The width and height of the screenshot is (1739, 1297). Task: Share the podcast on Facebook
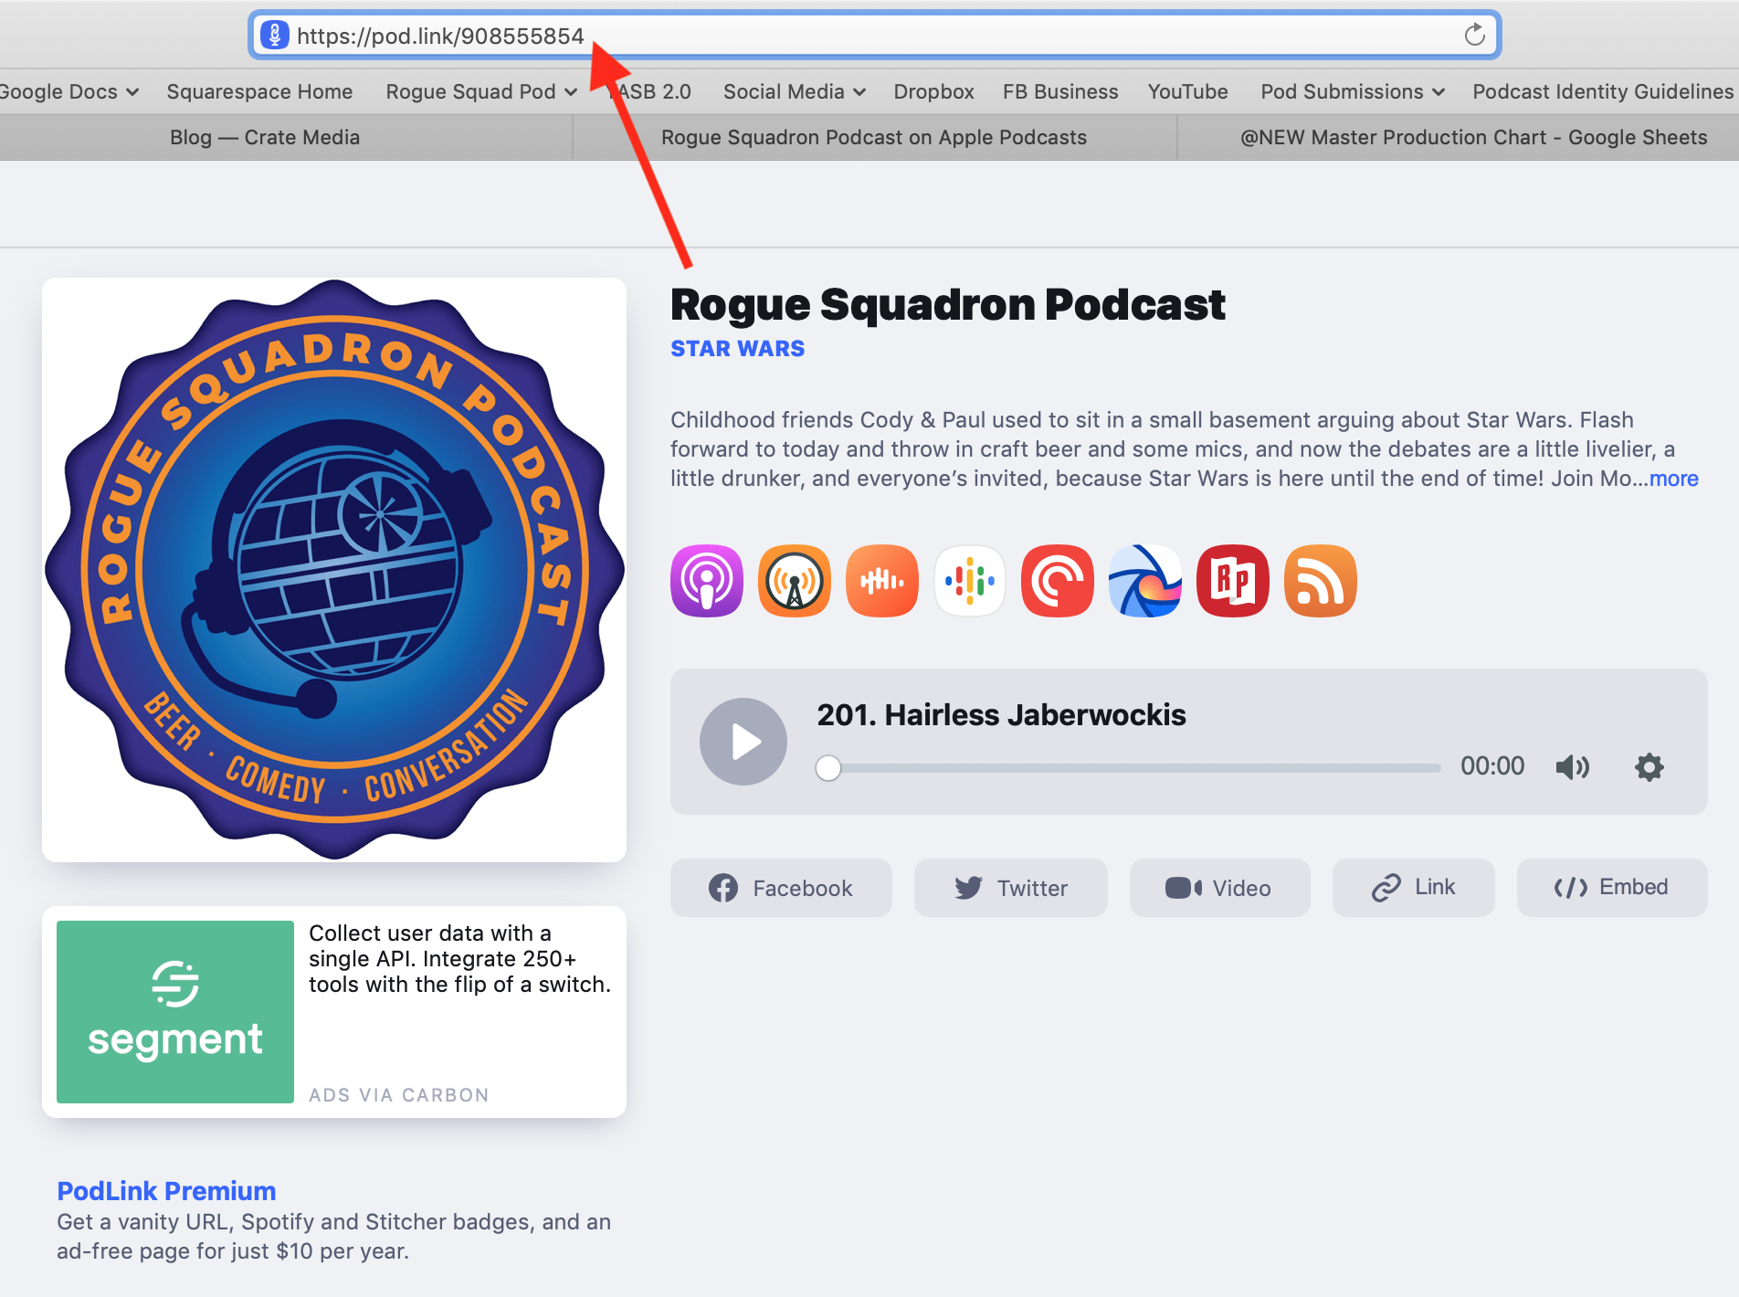781,888
